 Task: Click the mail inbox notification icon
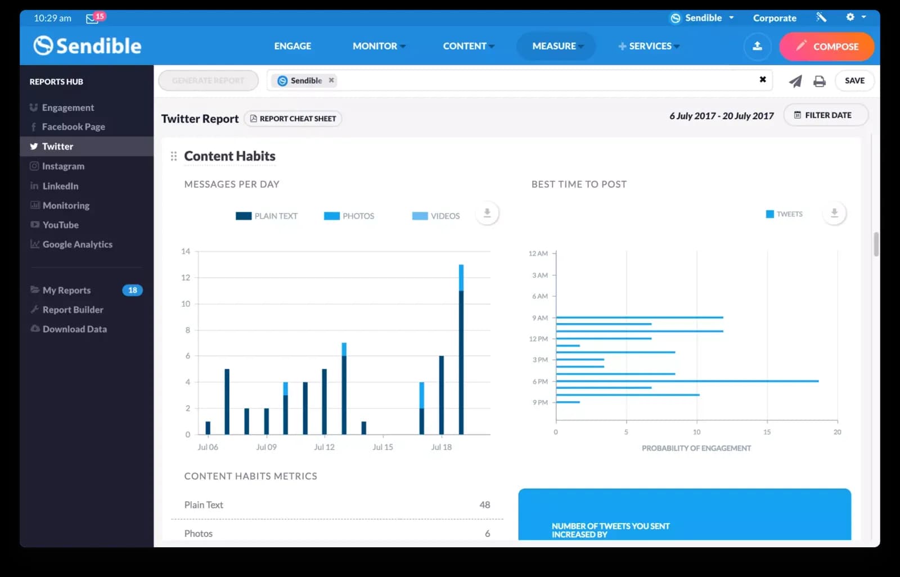[93, 19]
